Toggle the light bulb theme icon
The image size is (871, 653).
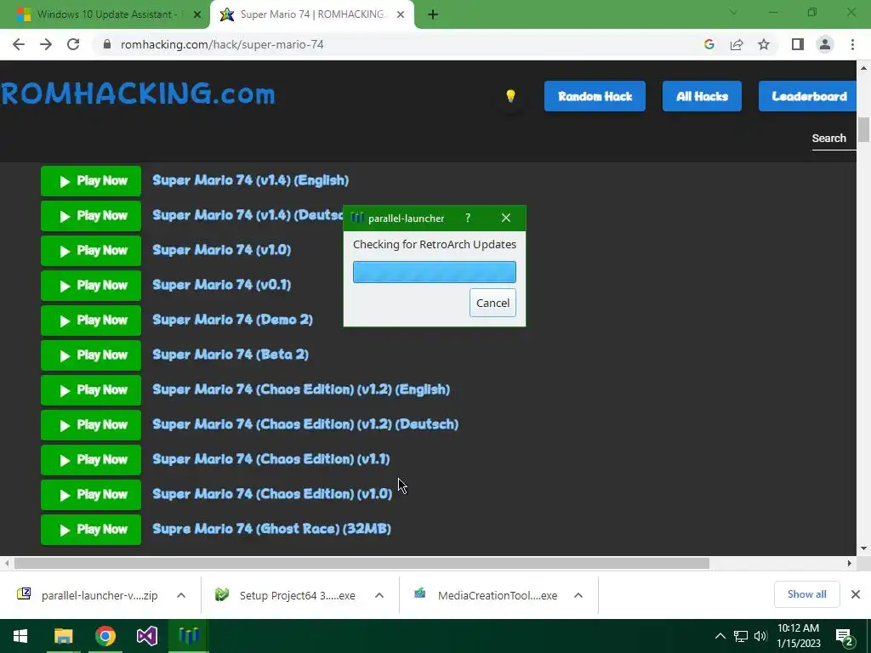coord(510,96)
